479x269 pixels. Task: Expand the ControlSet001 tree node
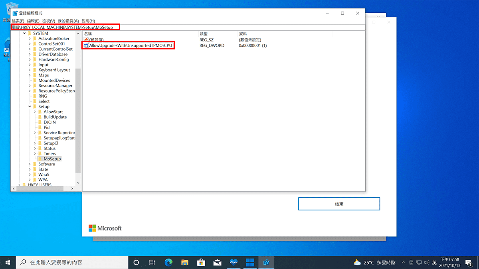point(30,44)
